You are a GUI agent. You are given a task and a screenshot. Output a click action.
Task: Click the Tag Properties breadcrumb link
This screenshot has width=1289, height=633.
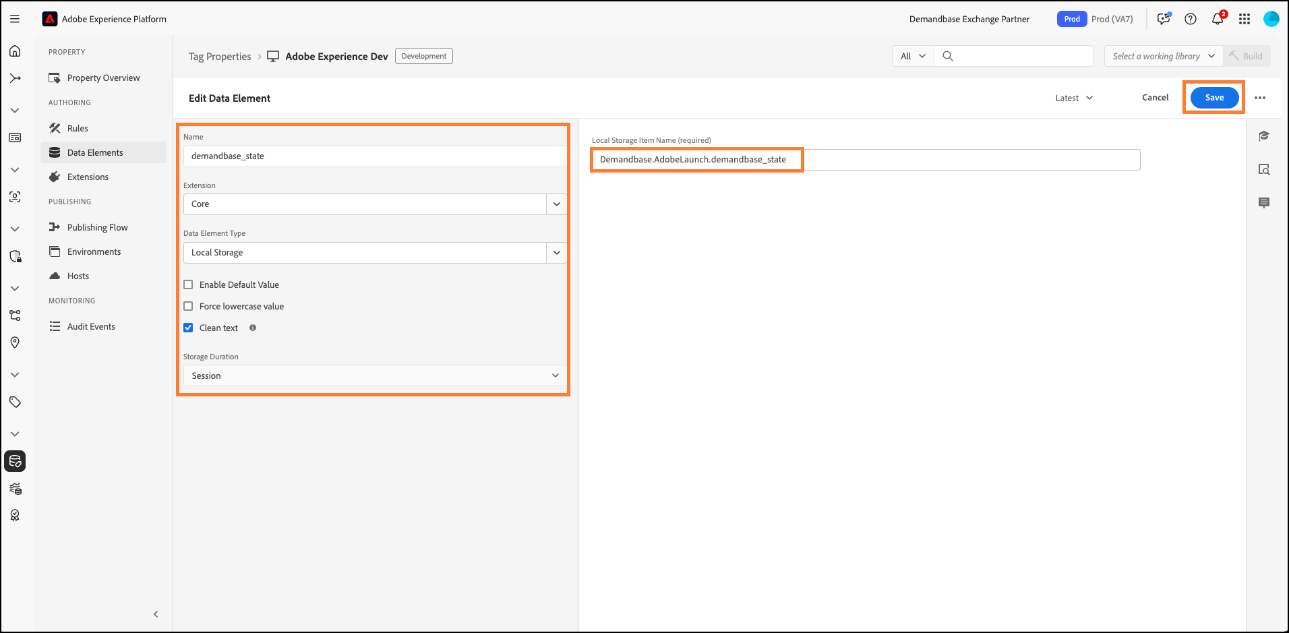pos(220,57)
